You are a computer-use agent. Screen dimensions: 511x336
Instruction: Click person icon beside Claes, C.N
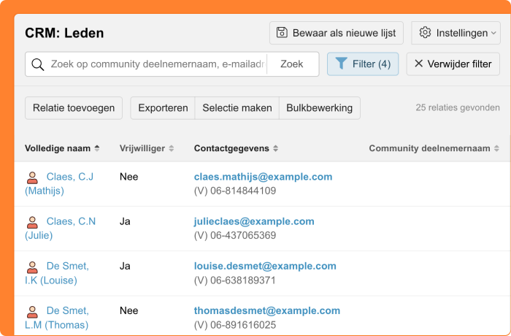[x=32, y=222]
